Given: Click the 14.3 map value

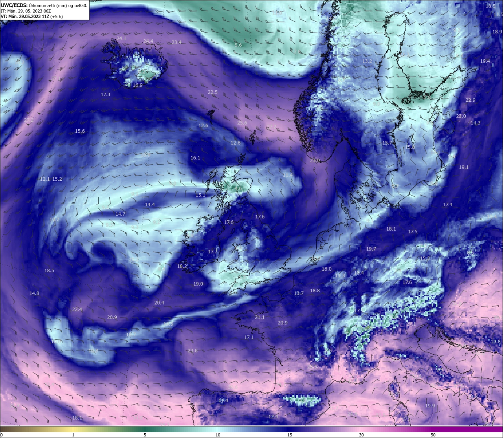Looking at the screenshot, I should click(x=475, y=123).
